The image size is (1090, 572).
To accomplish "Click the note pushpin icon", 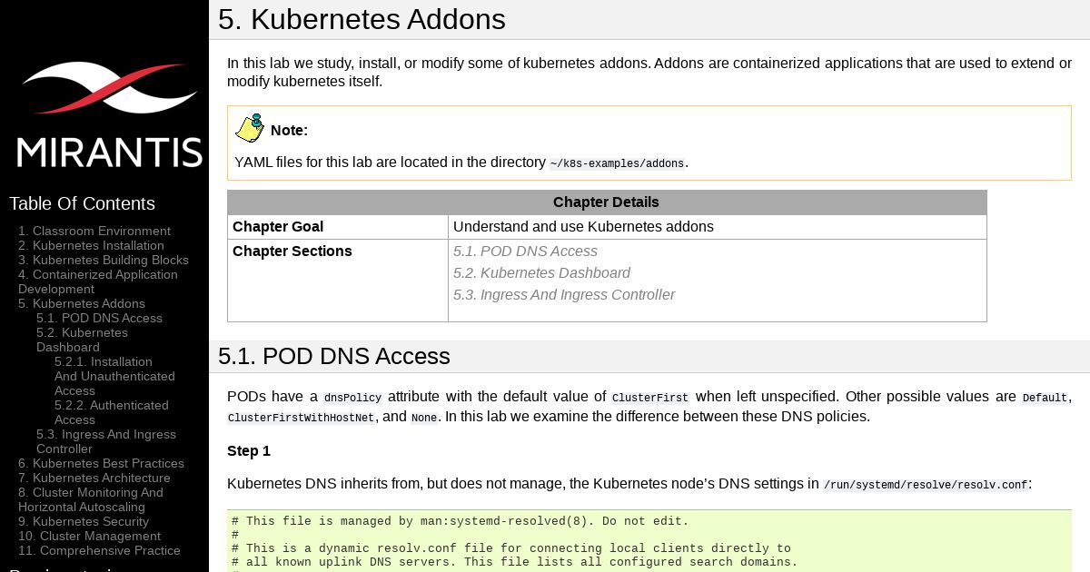I will 250,129.
